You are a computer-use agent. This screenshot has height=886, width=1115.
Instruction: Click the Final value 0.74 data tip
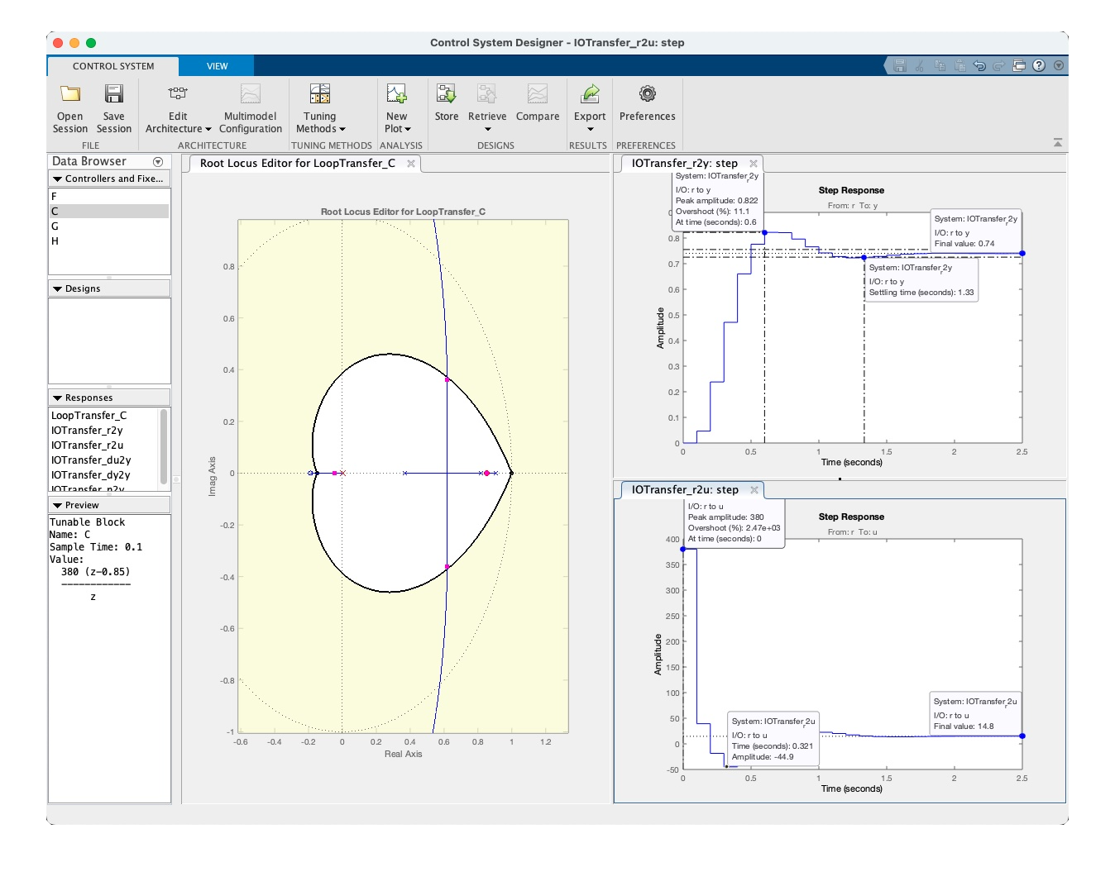click(x=975, y=231)
